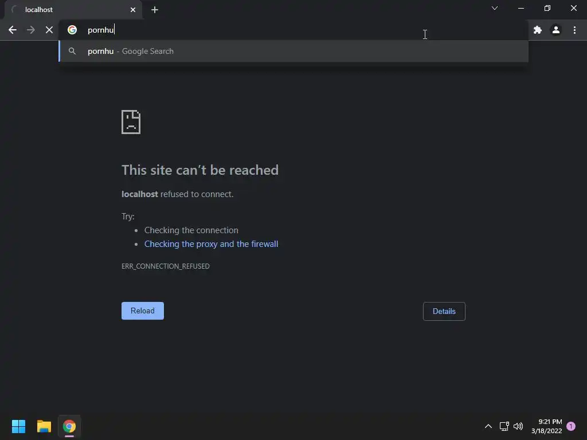Close the Chrome window
Image resolution: width=587 pixels, height=440 pixels.
click(573, 8)
